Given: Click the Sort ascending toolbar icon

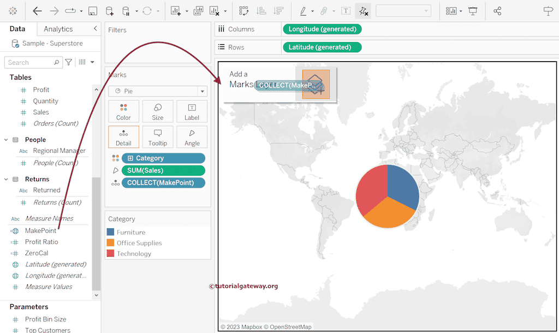Looking at the screenshot, I should click(x=261, y=11).
